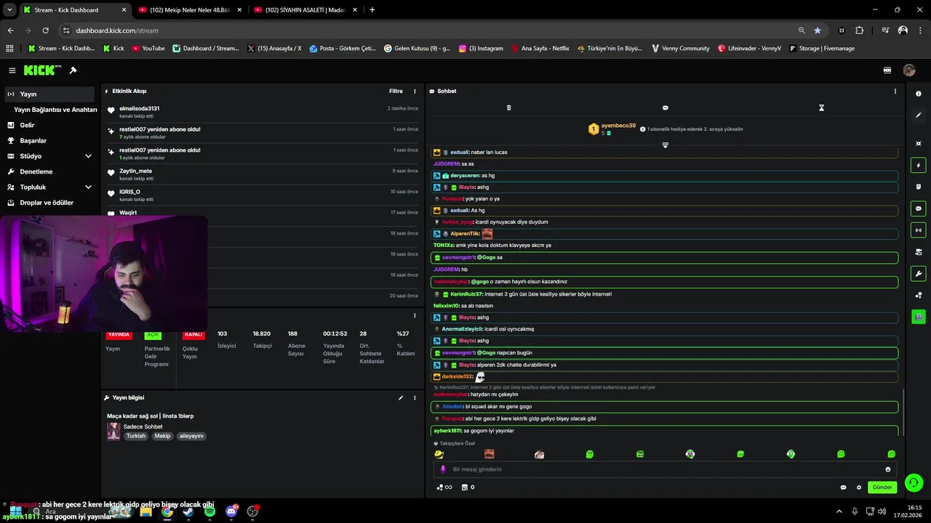This screenshot has height=523, width=931.
Task: Click the capture frame icon in right rail
Action: (918, 144)
